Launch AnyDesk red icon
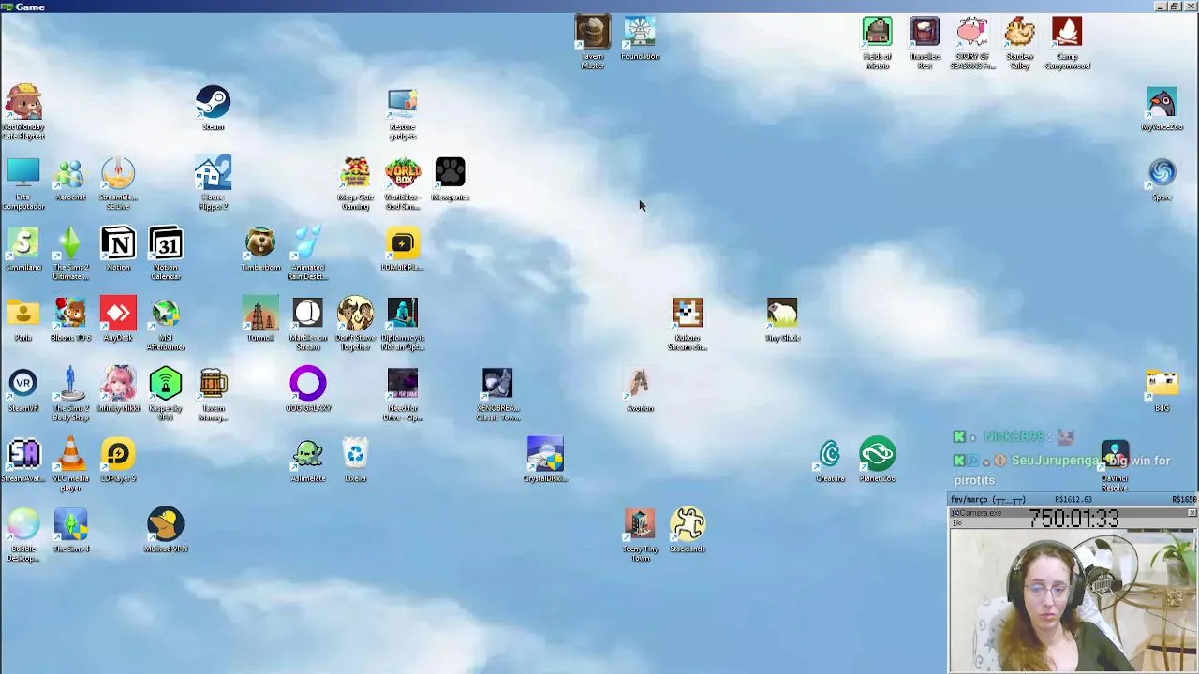This screenshot has height=674, width=1199. [118, 314]
